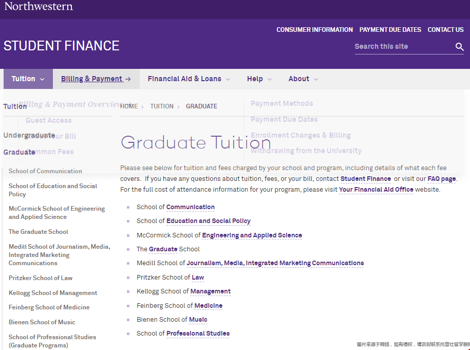Expand the About menu chevron
Screen dimensions: 470x350
(x=316, y=79)
